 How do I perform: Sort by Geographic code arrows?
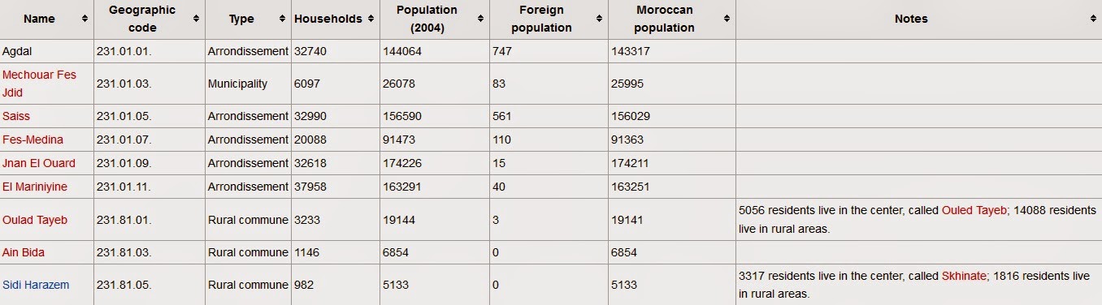(196, 19)
